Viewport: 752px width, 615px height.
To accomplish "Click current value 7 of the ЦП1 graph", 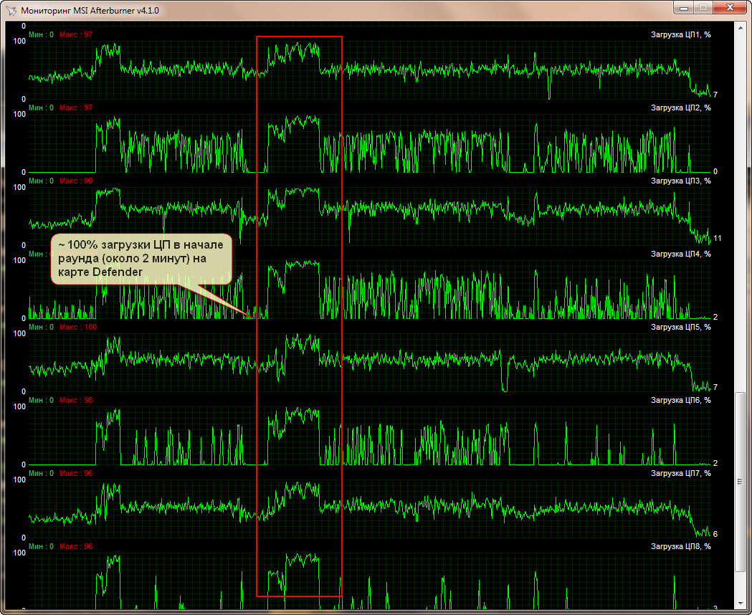I will 715,95.
